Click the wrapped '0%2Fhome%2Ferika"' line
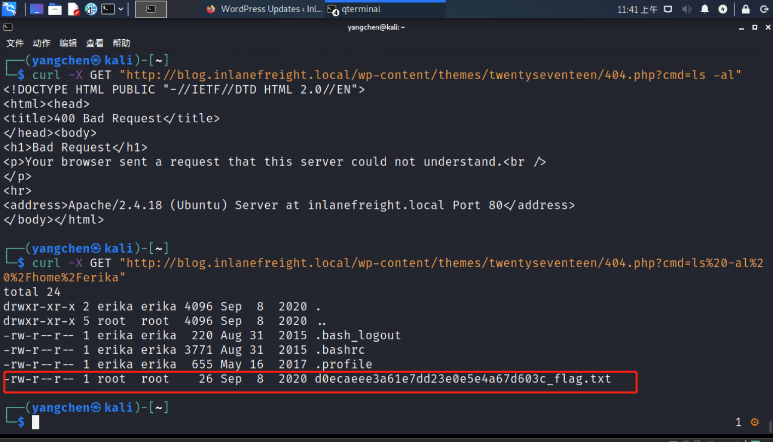 tap(64, 278)
